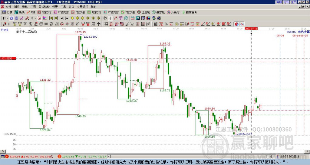Click the 客服 customer service link
Viewport: 310px width, 165px height.
(x=279, y=2)
